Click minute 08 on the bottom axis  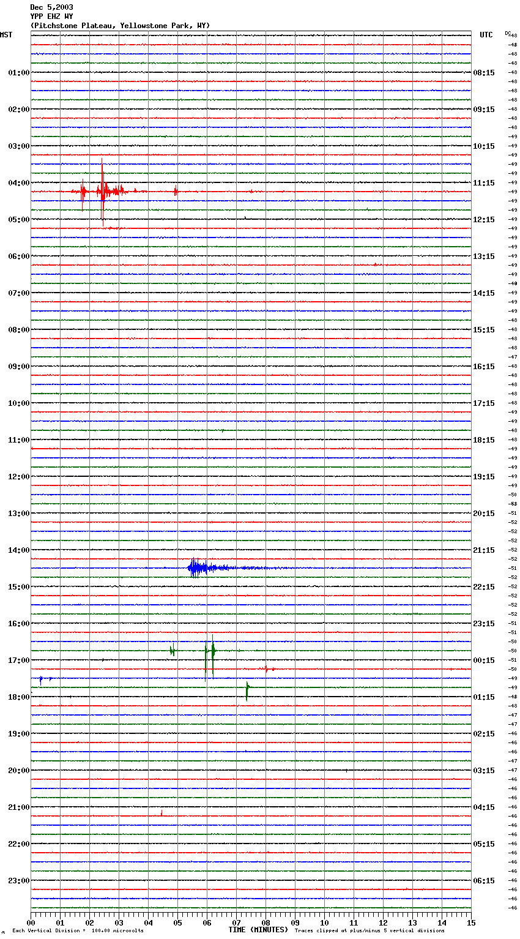click(x=266, y=922)
